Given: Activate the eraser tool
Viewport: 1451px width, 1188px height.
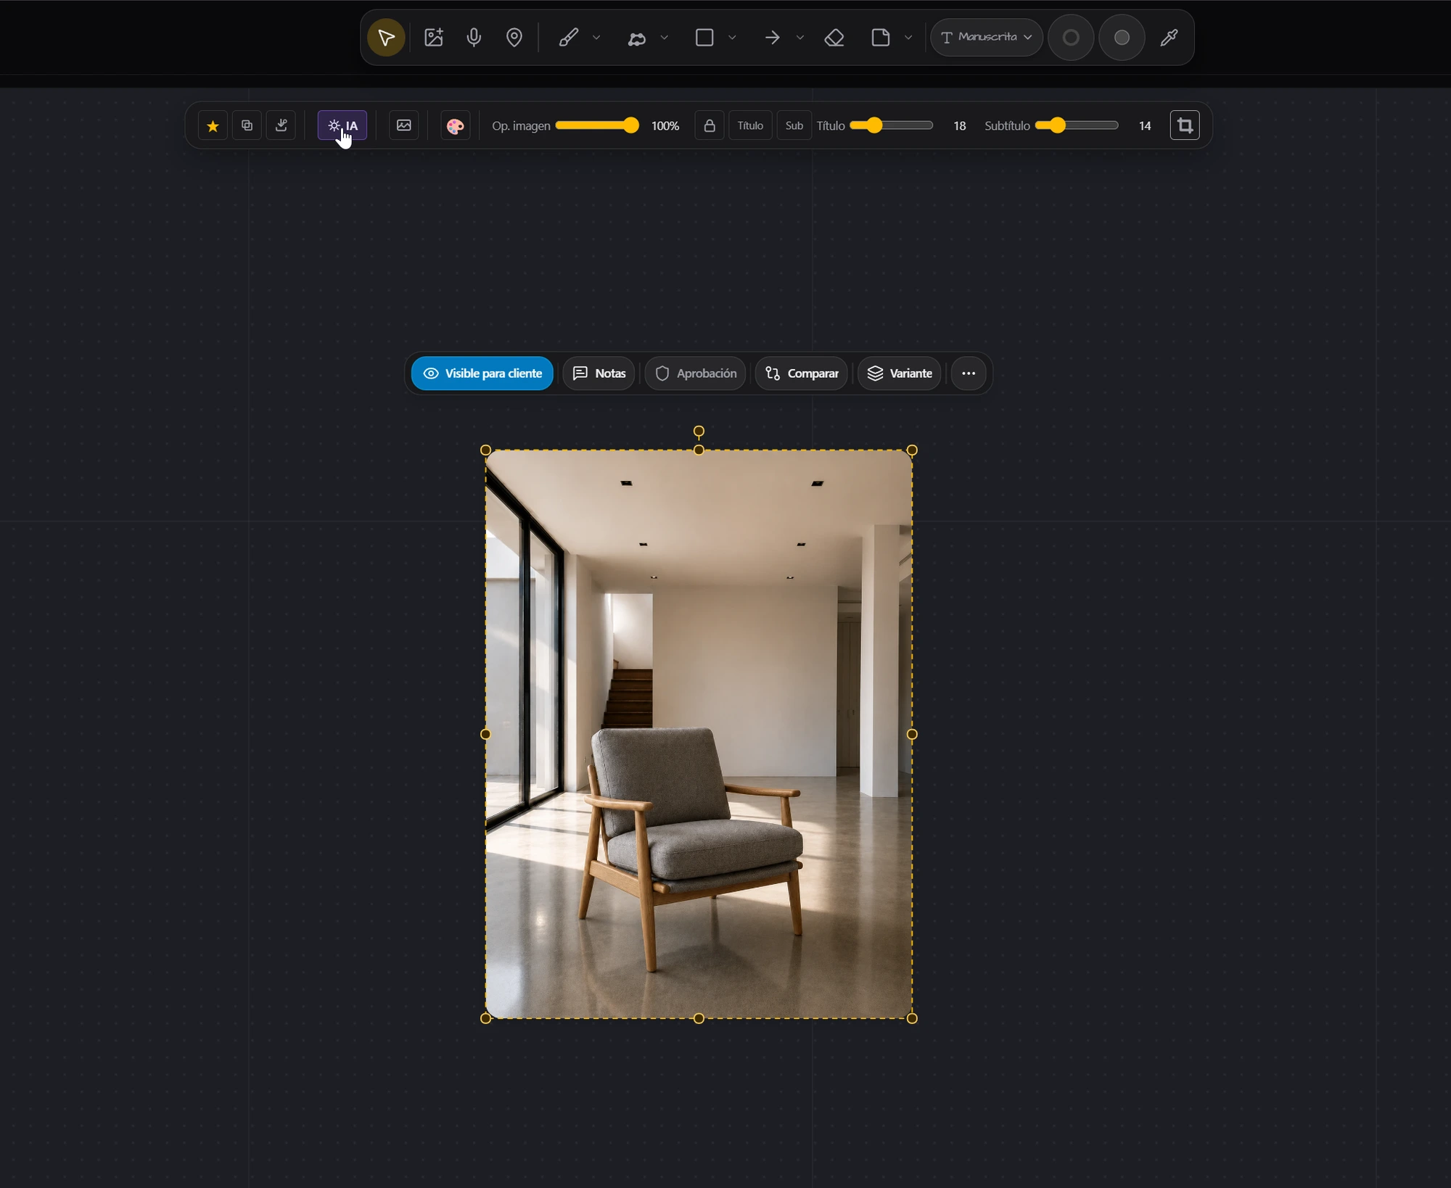Looking at the screenshot, I should pos(834,37).
